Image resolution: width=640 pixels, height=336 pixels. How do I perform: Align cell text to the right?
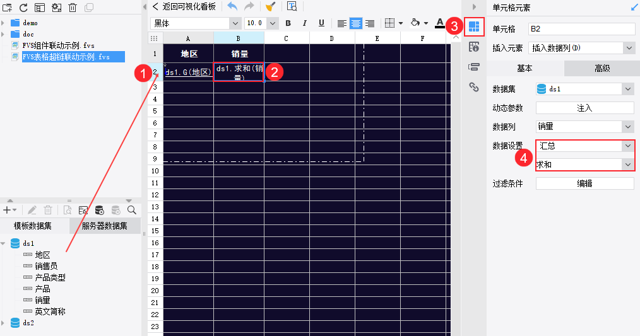(370, 23)
